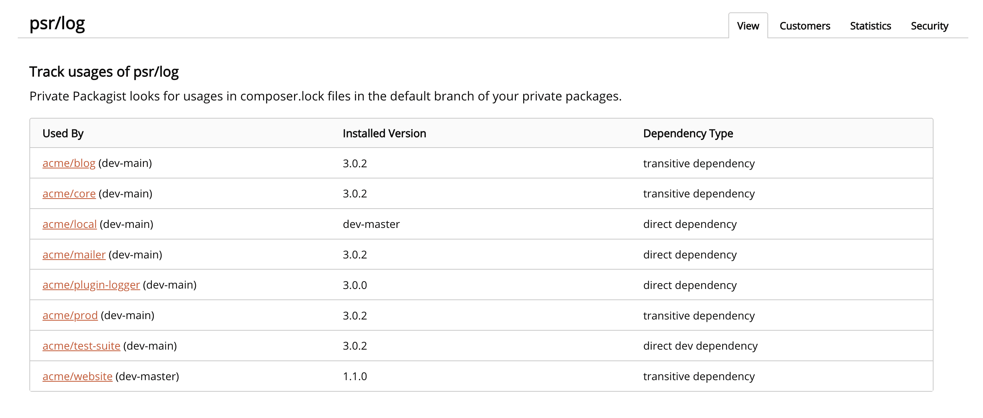983x418 pixels.
Task: Click the Installed Version column header
Action: pyautogui.click(x=384, y=133)
